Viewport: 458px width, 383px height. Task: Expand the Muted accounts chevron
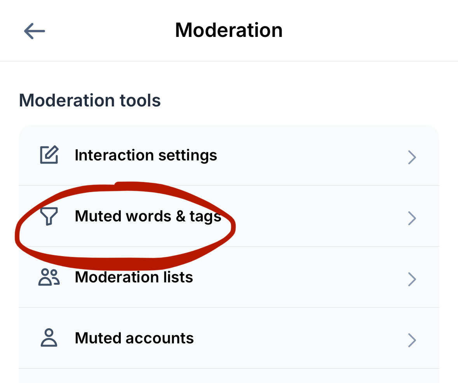[x=412, y=340]
